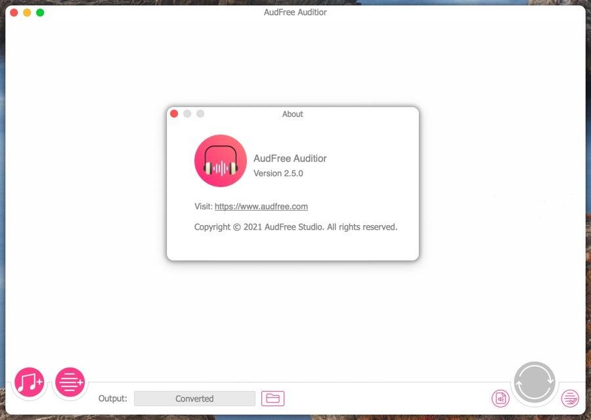591x420 pixels.
Task: Minimize the main AudFree Auditior window
Action: click(27, 12)
